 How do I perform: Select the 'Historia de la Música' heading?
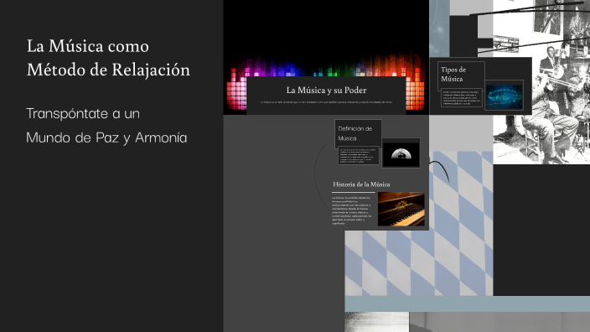pyautogui.click(x=361, y=184)
